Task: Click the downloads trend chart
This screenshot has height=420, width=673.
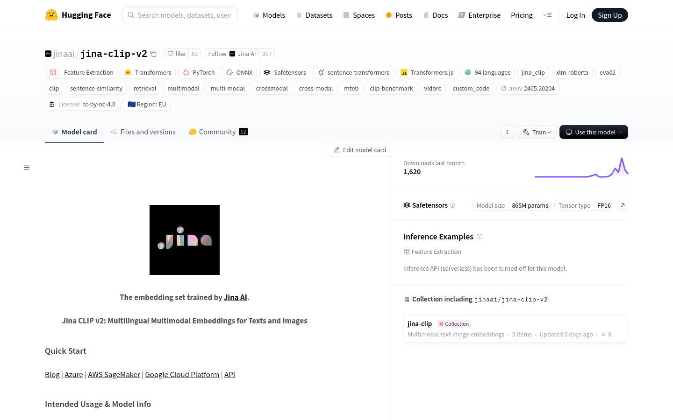Action: pyautogui.click(x=581, y=168)
